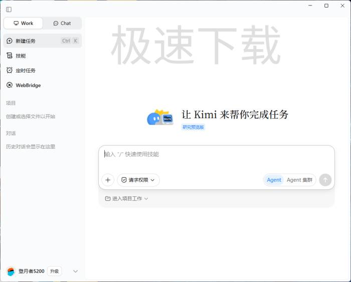Add attachment with the plus button
The image size is (351, 282).
click(x=108, y=180)
